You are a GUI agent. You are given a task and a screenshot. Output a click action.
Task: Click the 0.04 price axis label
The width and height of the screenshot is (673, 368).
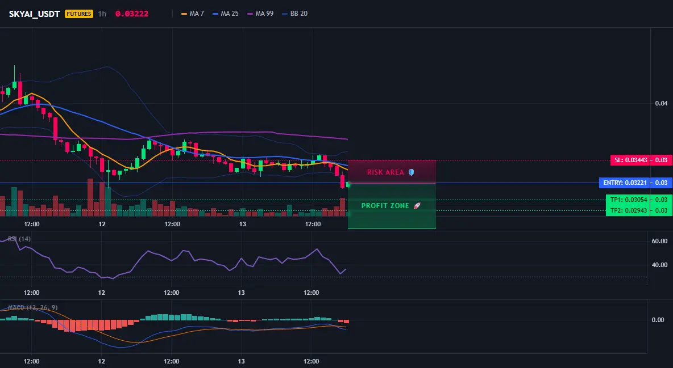[662, 103]
